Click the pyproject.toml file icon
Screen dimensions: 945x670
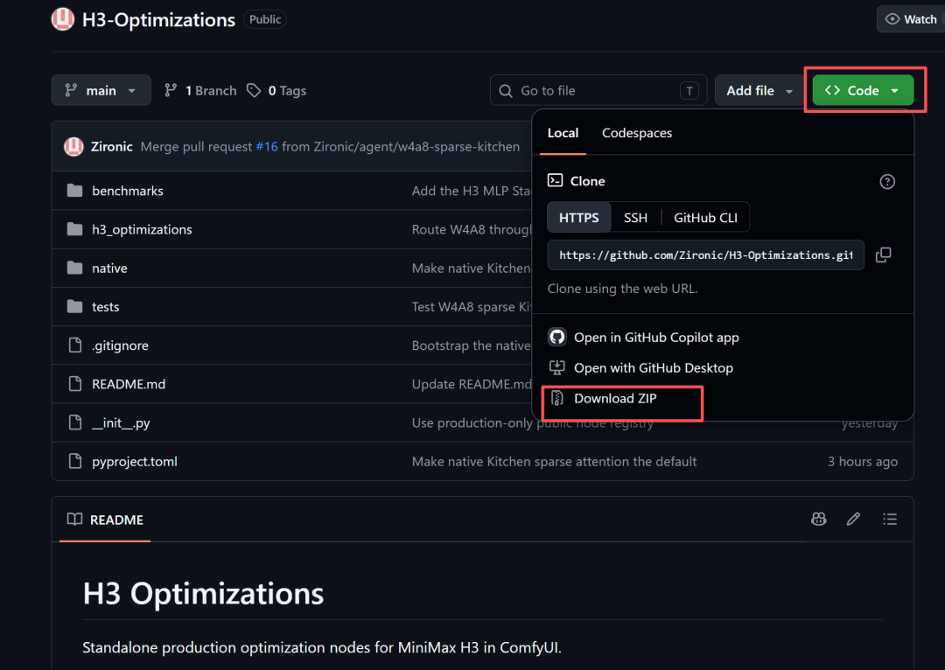74,461
